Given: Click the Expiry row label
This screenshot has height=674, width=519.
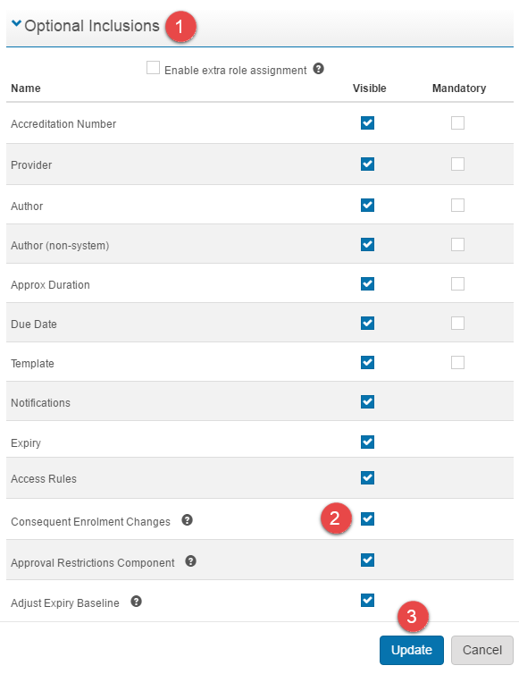Looking at the screenshot, I should click(26, 443).
